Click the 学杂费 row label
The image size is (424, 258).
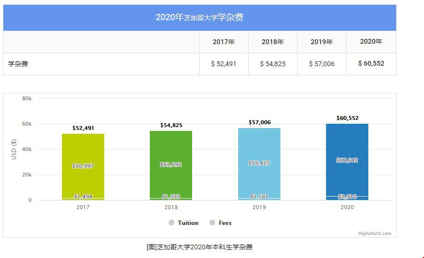[18, 64]
